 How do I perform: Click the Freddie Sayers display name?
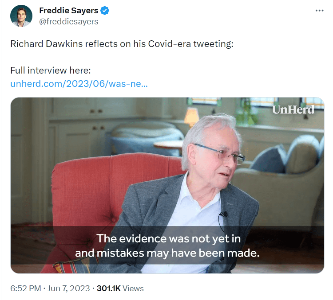click(x=68, y=11)
